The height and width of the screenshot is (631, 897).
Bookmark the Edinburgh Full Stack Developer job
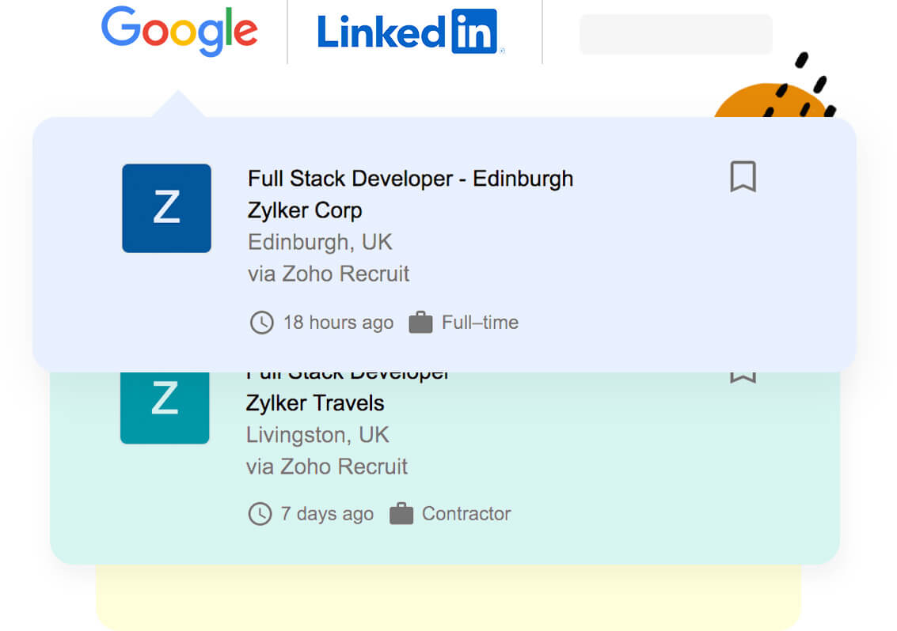click(742, 176)
